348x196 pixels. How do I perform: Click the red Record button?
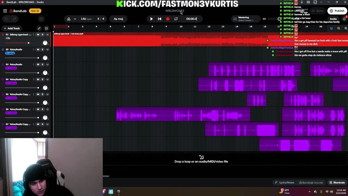coord(168,19)
